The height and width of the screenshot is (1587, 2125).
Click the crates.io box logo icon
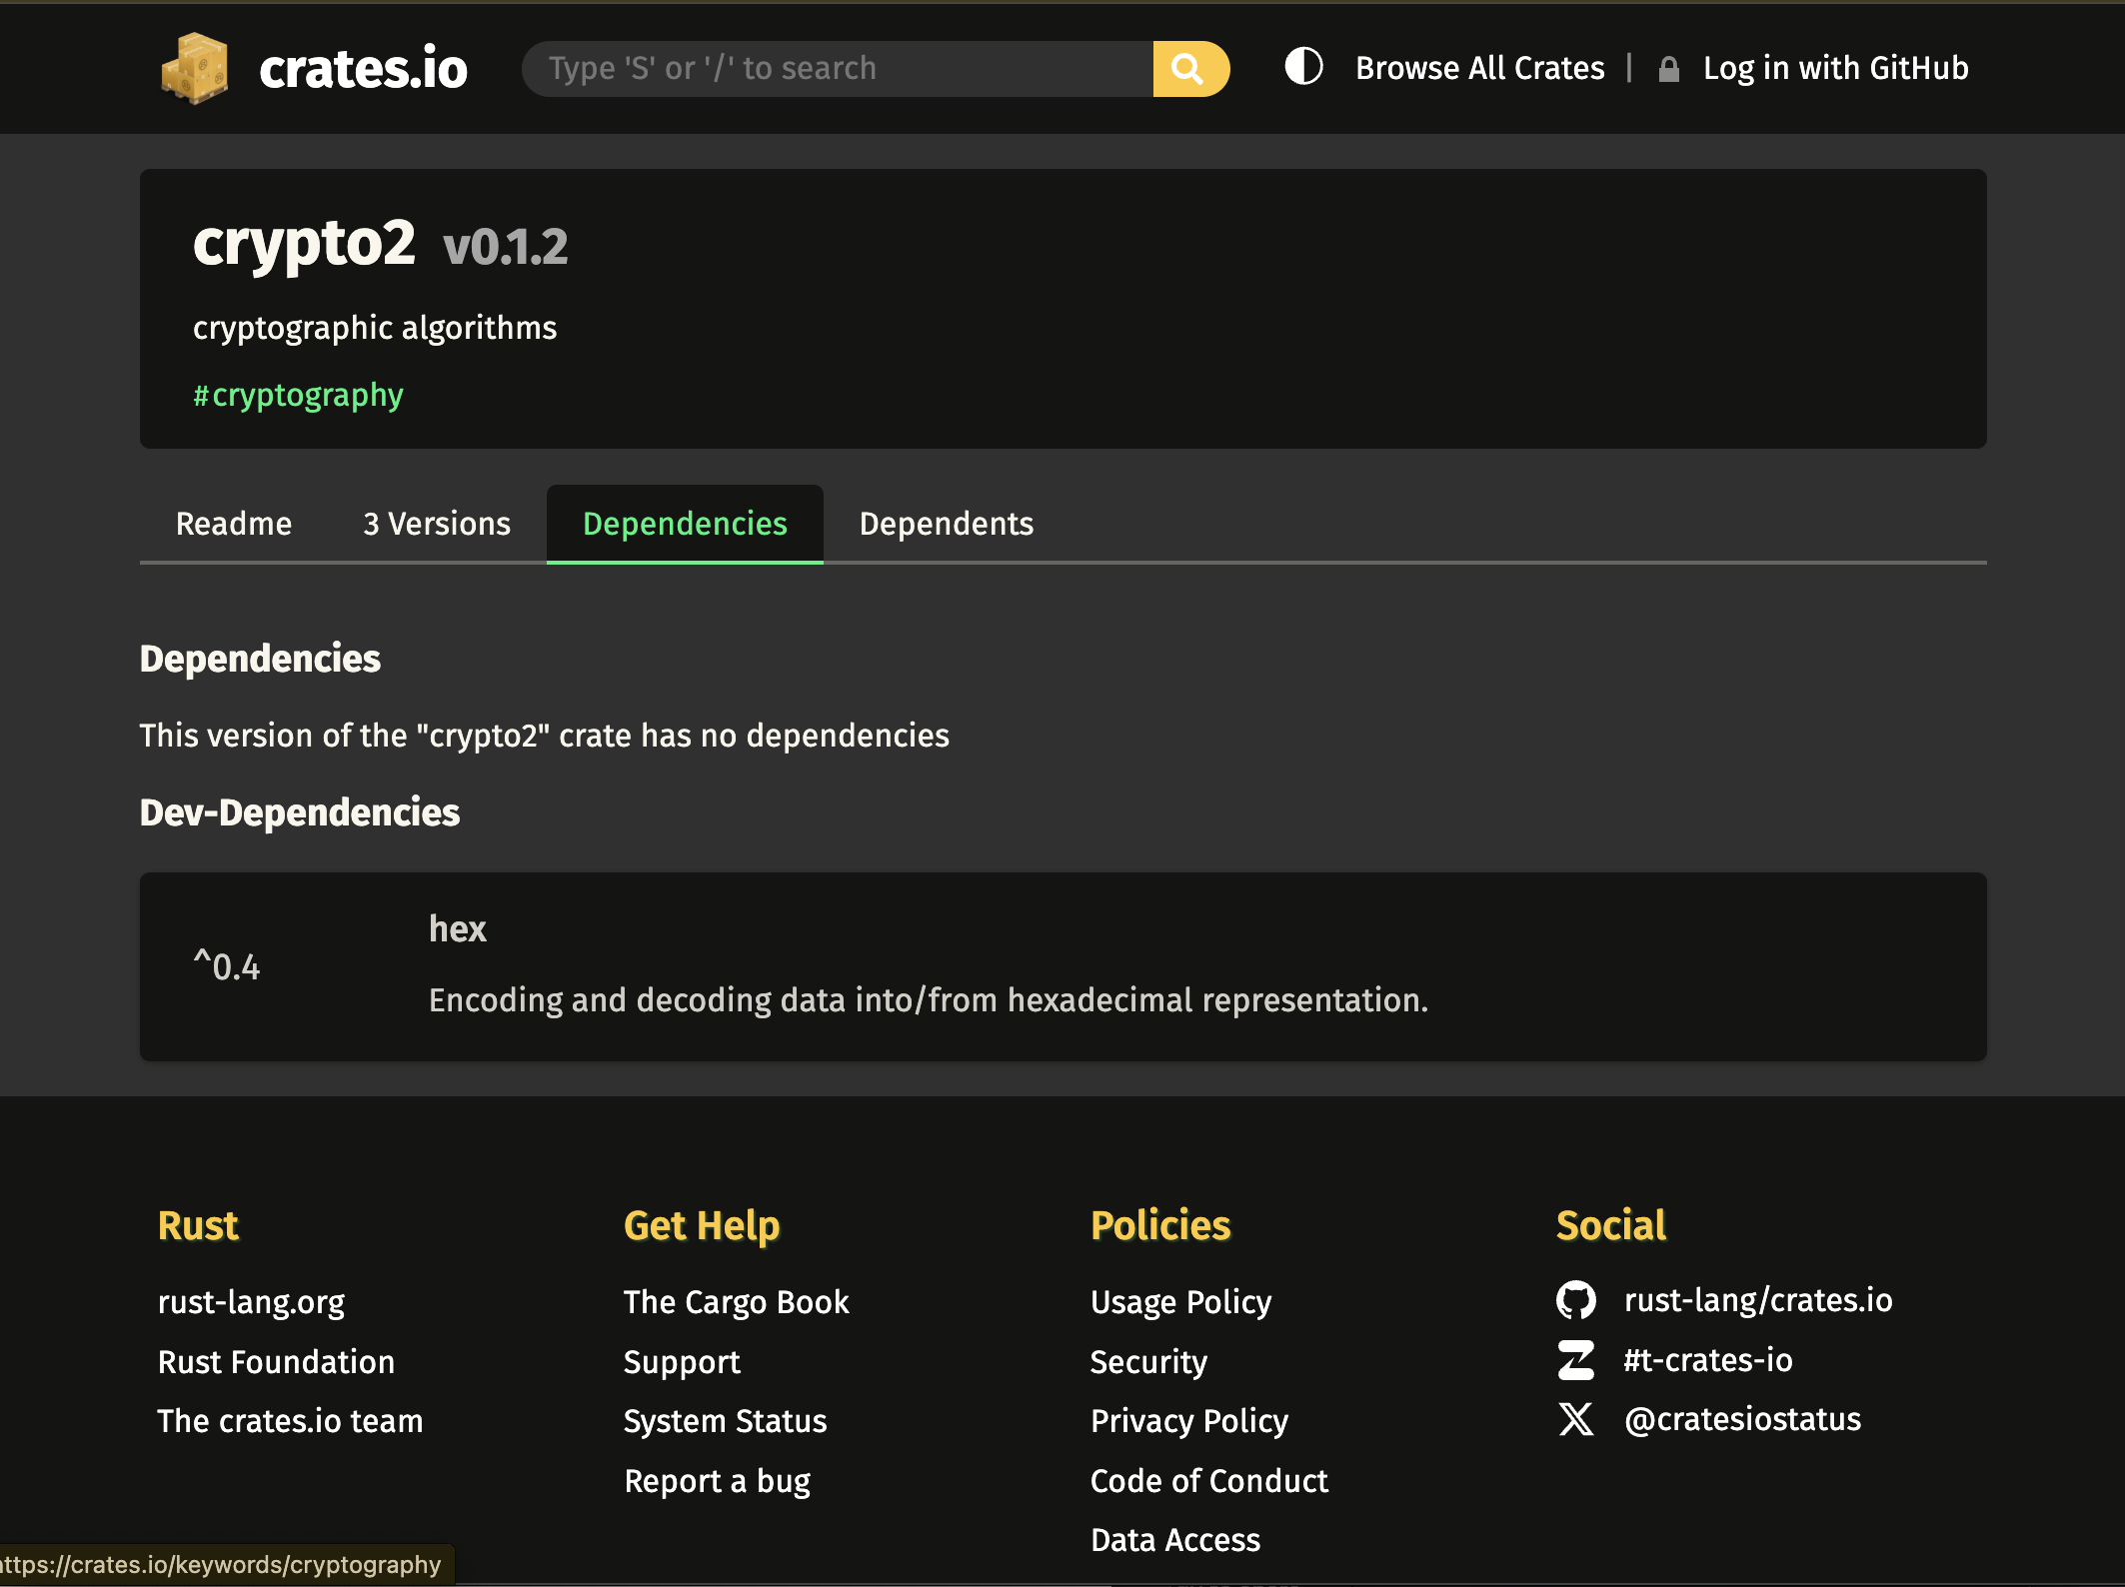click(x=195, y=68)
